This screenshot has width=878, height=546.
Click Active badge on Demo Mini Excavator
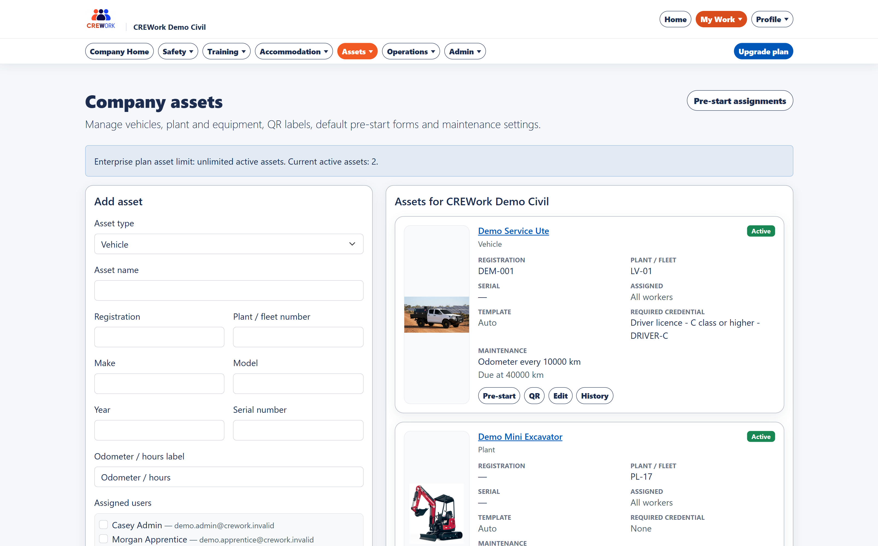[x=761, y=437]
